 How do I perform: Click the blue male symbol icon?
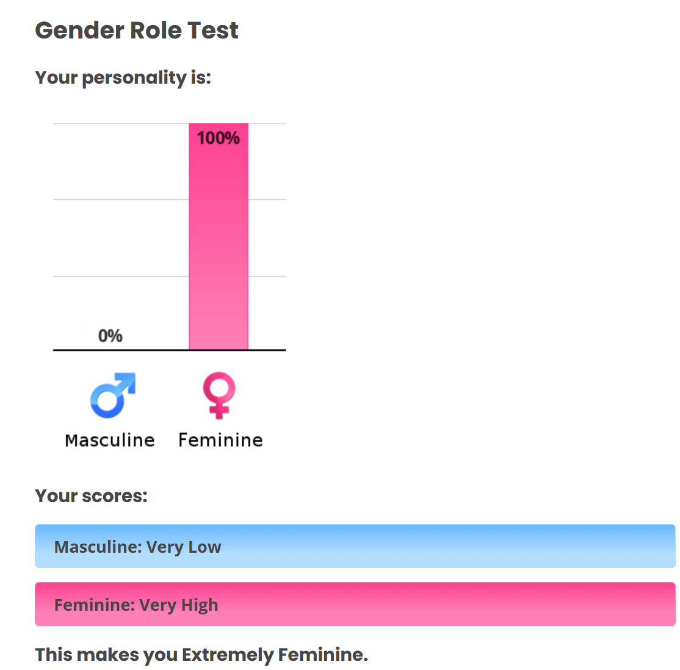(112, 395)
